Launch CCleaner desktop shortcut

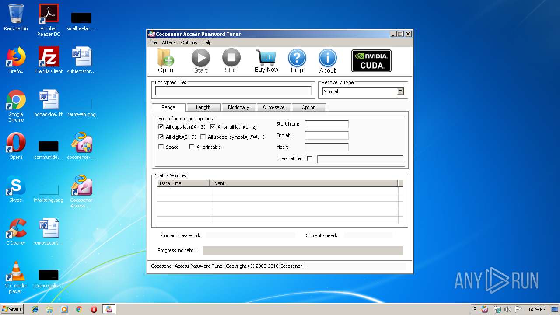16,232
